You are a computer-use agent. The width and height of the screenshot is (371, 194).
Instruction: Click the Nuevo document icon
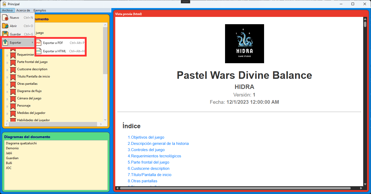pos(5,18)
